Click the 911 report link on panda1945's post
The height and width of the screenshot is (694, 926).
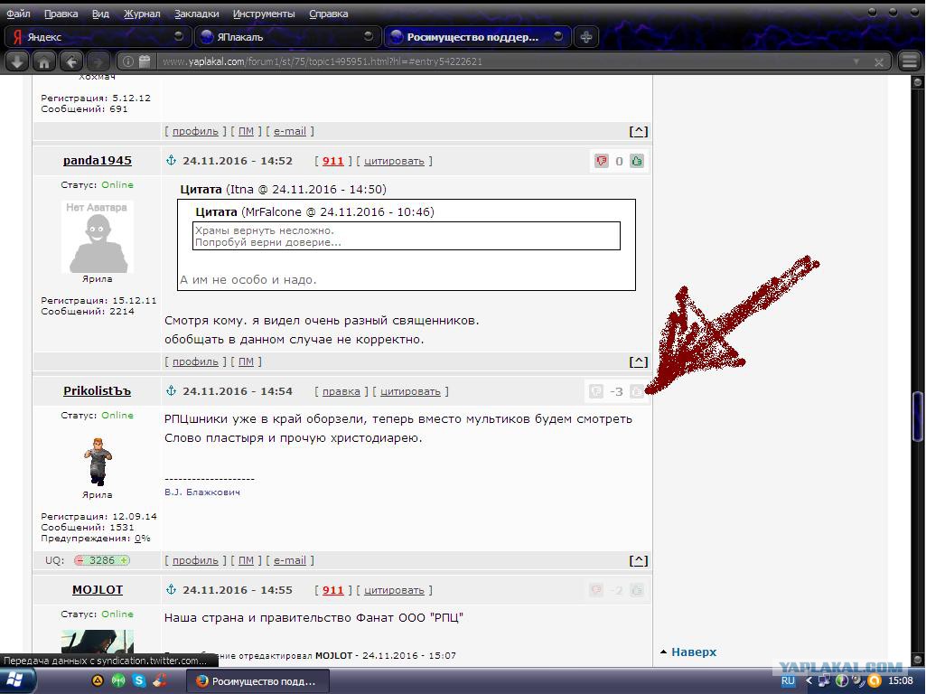pos(332,161)
